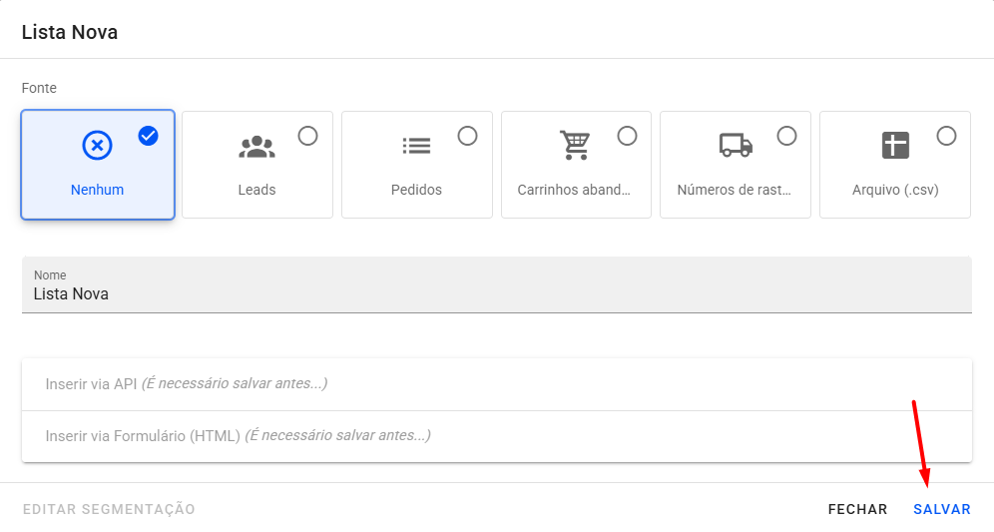Choose the Leads source card label
Image resolution: width=994 pixels, height=532 pixels.
pyautogui.click(x=256, y=190)
